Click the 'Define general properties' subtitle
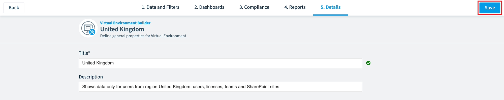The height and width of the screenshot is (100, 504). (143, 36)
